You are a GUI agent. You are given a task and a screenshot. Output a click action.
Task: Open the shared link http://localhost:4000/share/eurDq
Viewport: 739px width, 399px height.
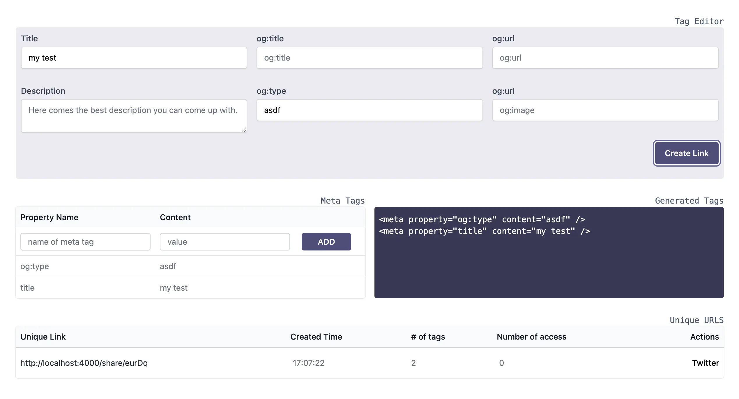[x=84, y=363]
